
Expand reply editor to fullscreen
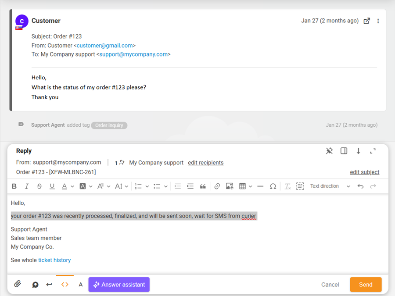373,151
